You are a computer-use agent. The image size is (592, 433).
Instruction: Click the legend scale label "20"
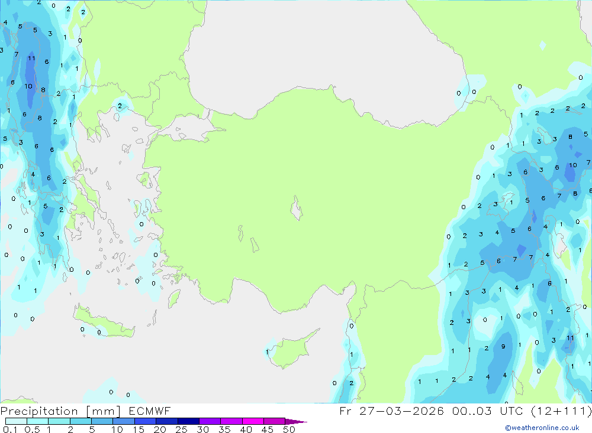click(x=160, y=429)
